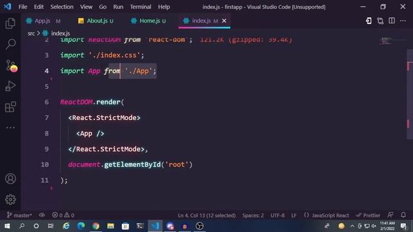Click line number 6 in the gutter
This screenshot has height=232, width=413.
(x=46, y=102)
